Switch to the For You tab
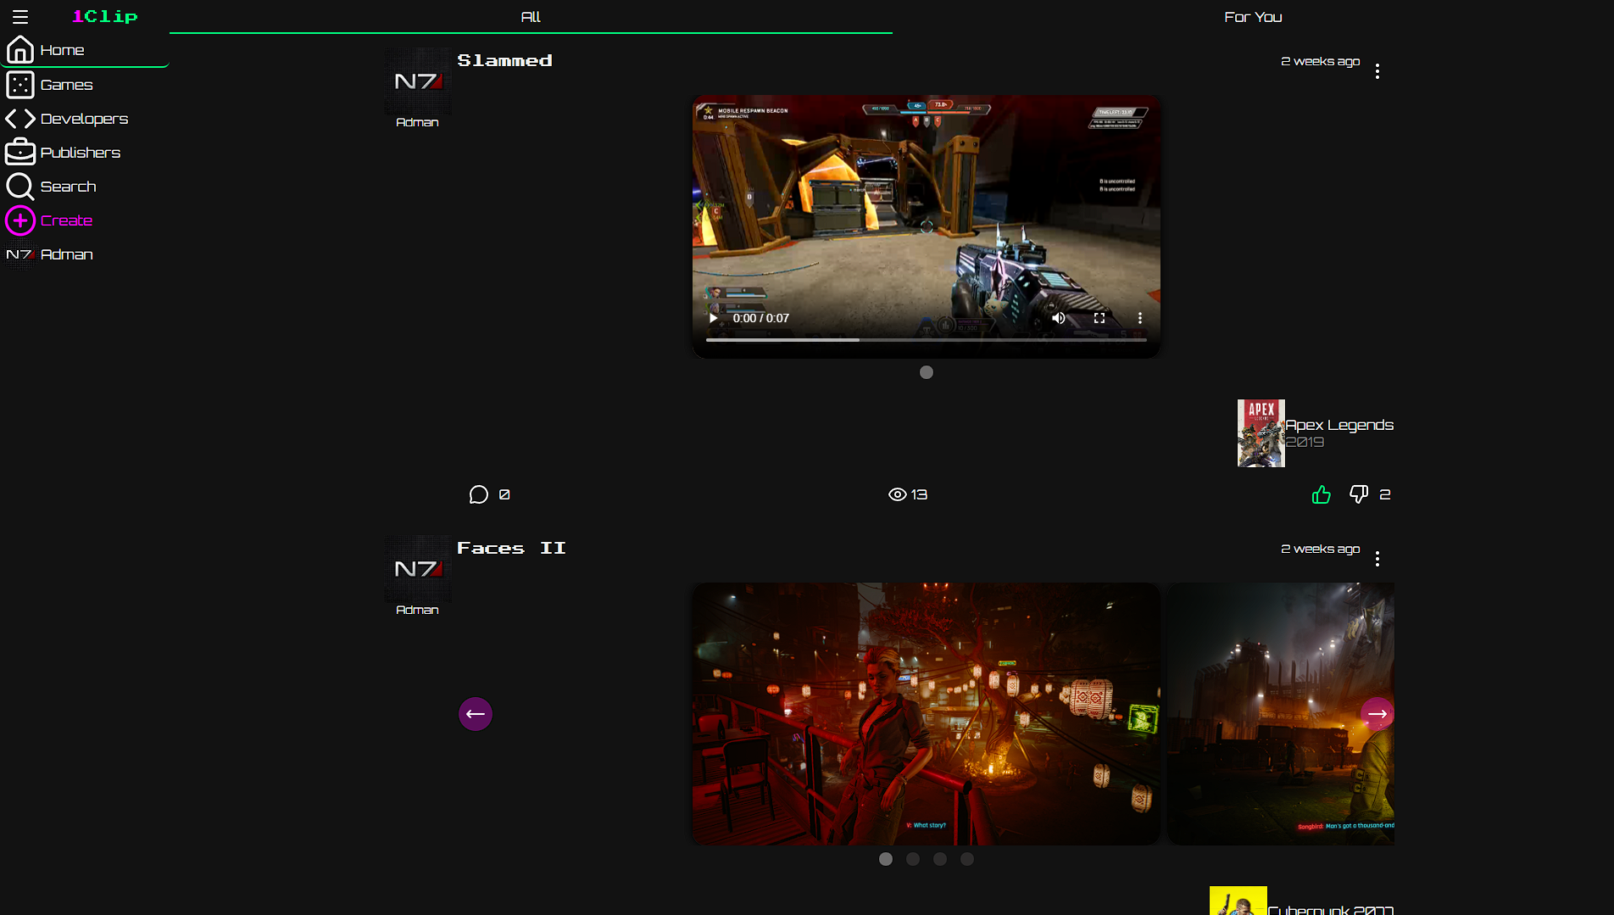The width and height of the screenshot is (1614, 915). click(x=1252, y=17)
